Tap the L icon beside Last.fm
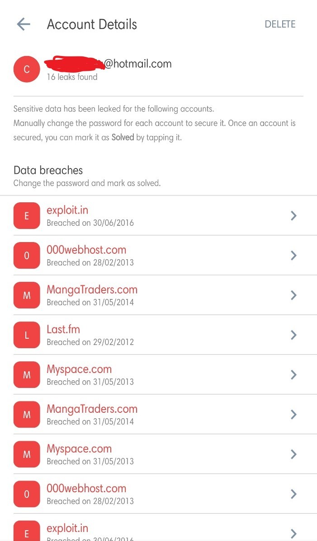Viewport: 317px width, 541px height. click(x=27, y=335)
